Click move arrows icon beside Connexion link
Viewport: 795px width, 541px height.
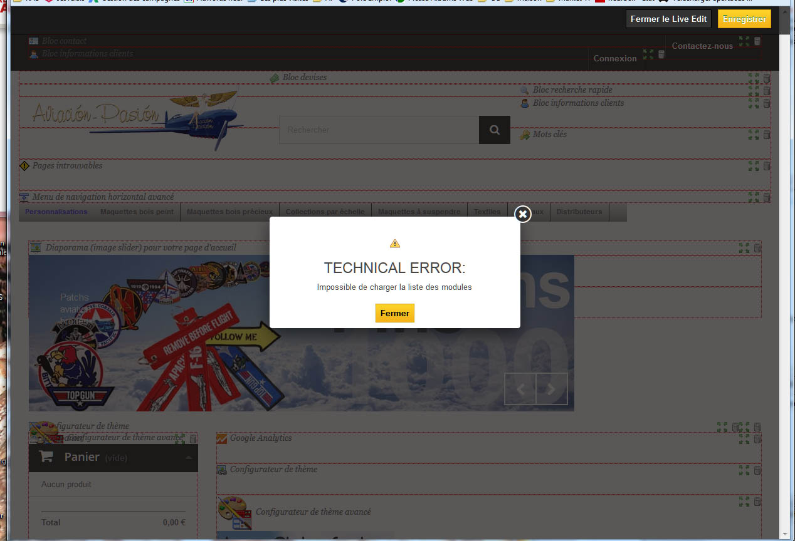coord(648,54)
